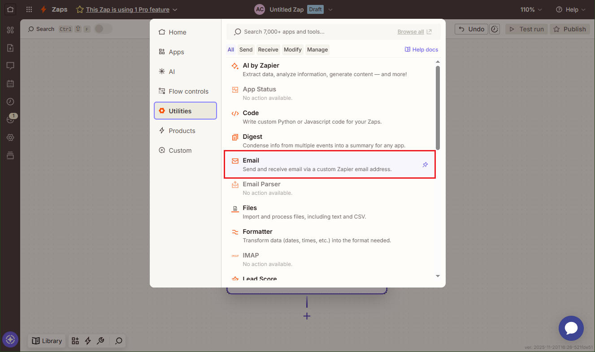Select the All filter tab
595x352 pixels.
pyautogui.click(x=230, y=50)
